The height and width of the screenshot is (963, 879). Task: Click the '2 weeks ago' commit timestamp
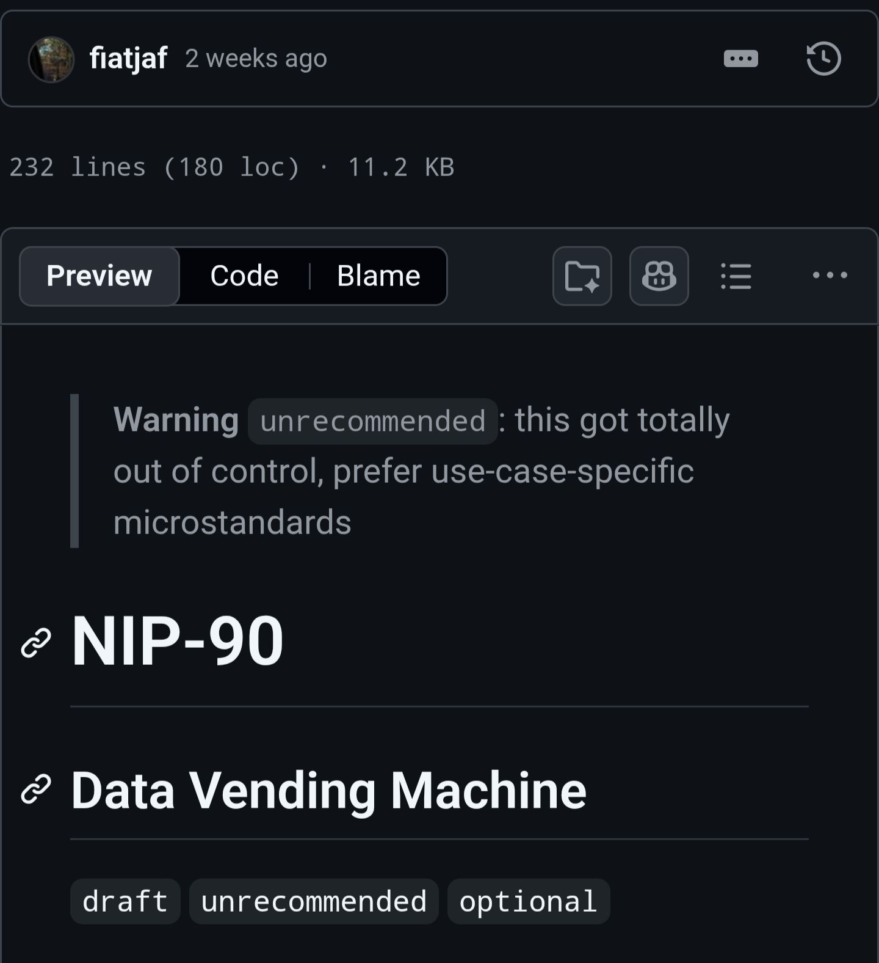pos(256,59)
